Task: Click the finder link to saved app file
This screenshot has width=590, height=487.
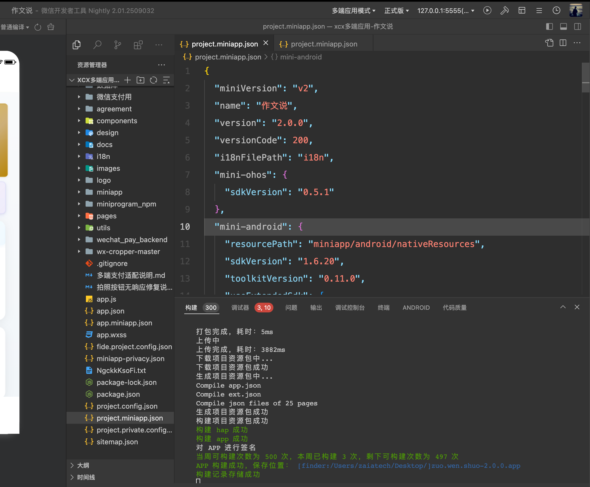Action: click(x=408, y=466)
